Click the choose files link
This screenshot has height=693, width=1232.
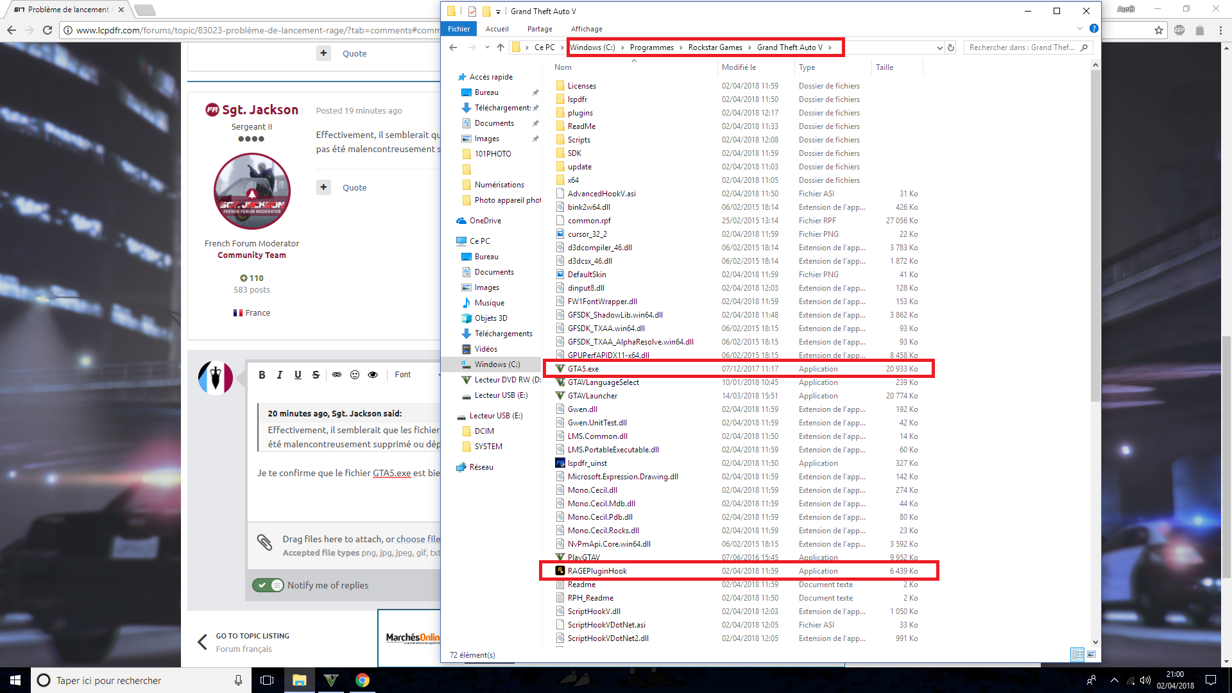pyautogui.click(x=418, y=539)
